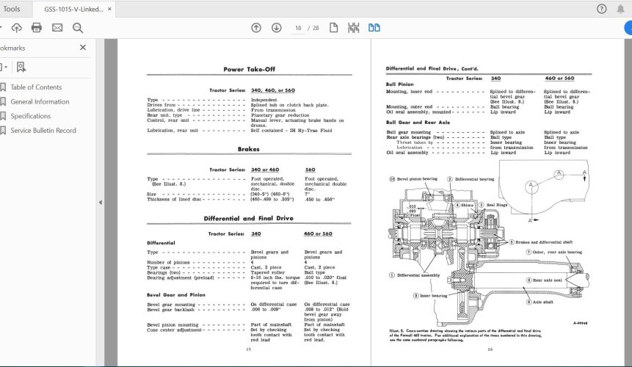The width and height of the screenshot is (632, 367).
Task: Click the Differential and Final Drive heading
Action: coord(248,218)
